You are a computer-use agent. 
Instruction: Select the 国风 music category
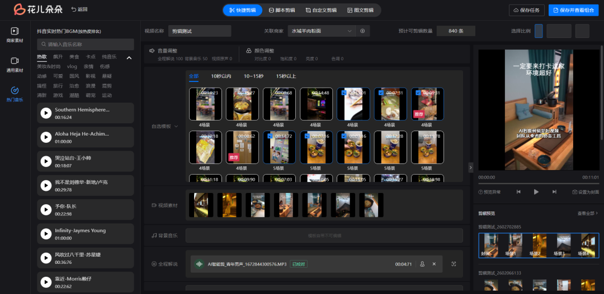[x=74, y=76]
